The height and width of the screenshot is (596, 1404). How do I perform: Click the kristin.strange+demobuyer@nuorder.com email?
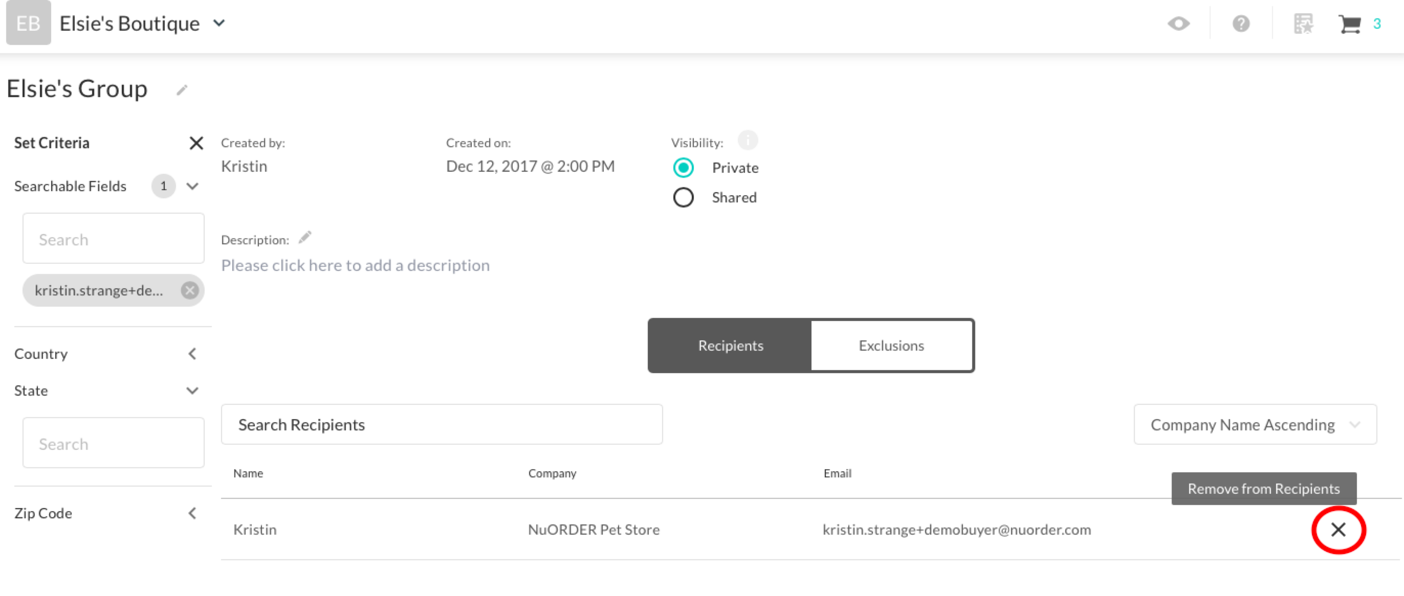[x=956, y=530]
